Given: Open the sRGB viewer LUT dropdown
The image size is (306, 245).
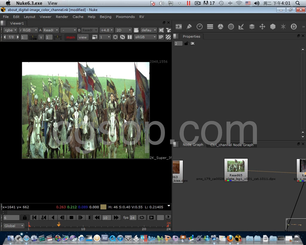Looking at the screenshot, I should tap(146, 37).
